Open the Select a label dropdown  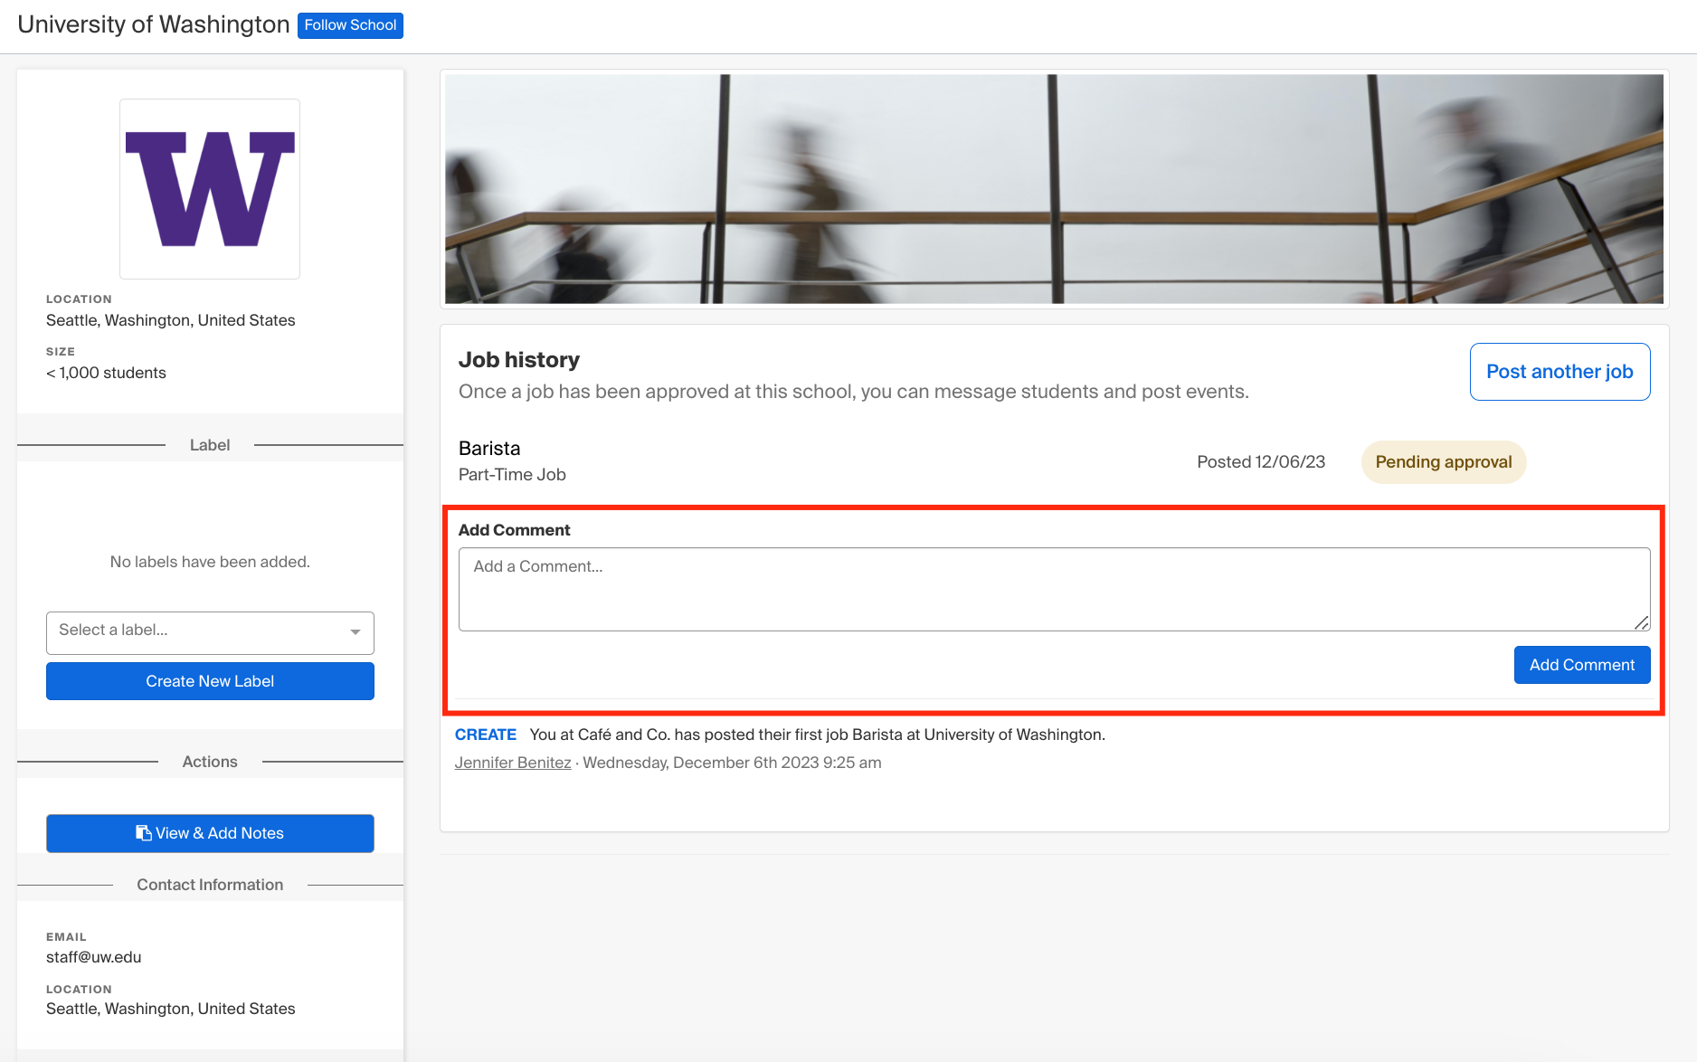(210, 632)
